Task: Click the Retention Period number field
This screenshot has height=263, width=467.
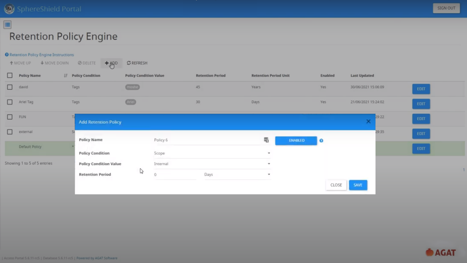Action: [x=175, y=175]
